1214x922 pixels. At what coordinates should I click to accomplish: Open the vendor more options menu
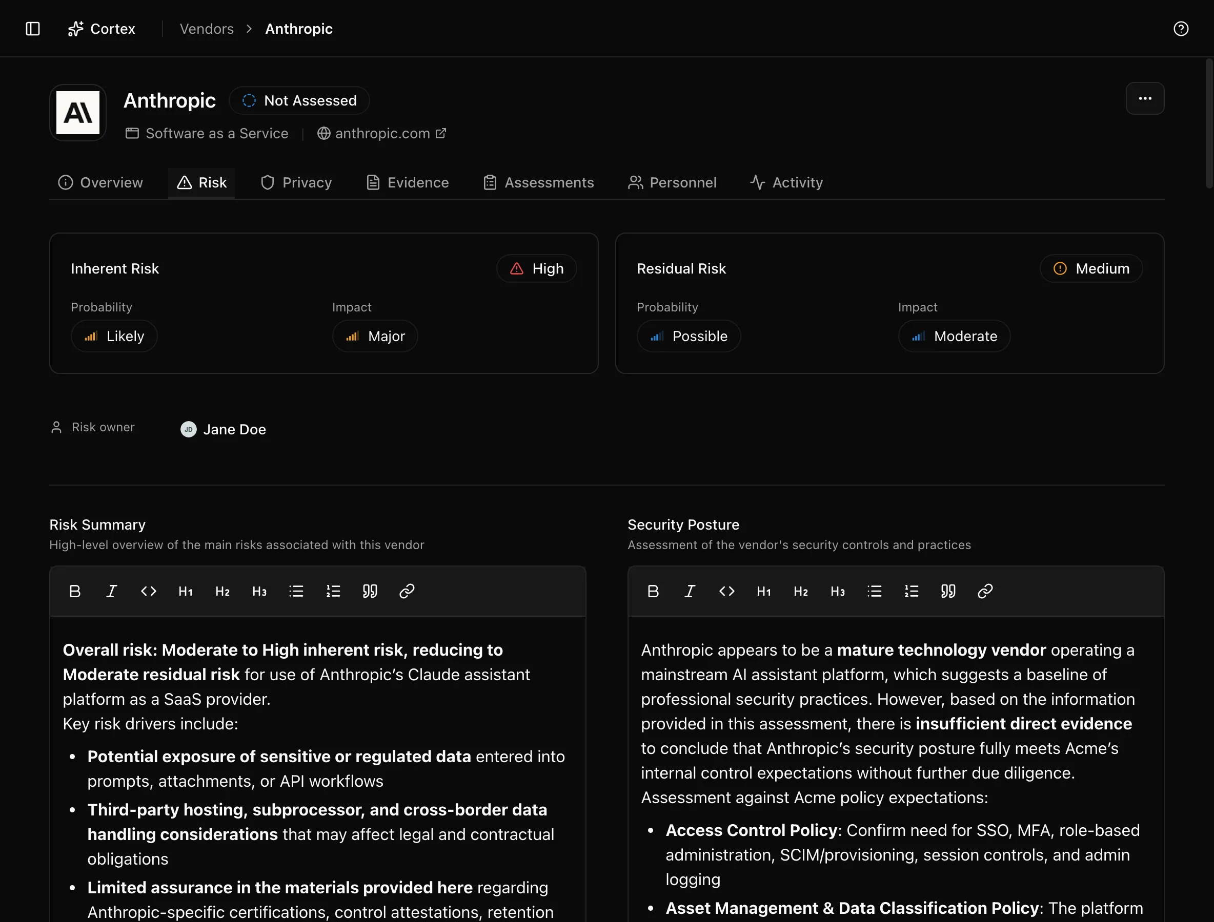tap(1145, 99)
